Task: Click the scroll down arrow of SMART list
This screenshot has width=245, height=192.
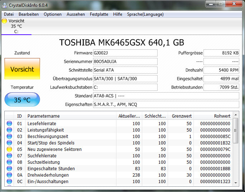Action: click(236, 183)
